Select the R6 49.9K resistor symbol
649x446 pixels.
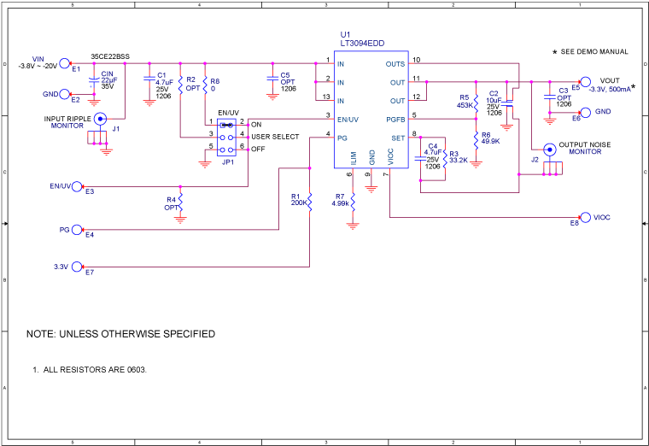point(476,140)
